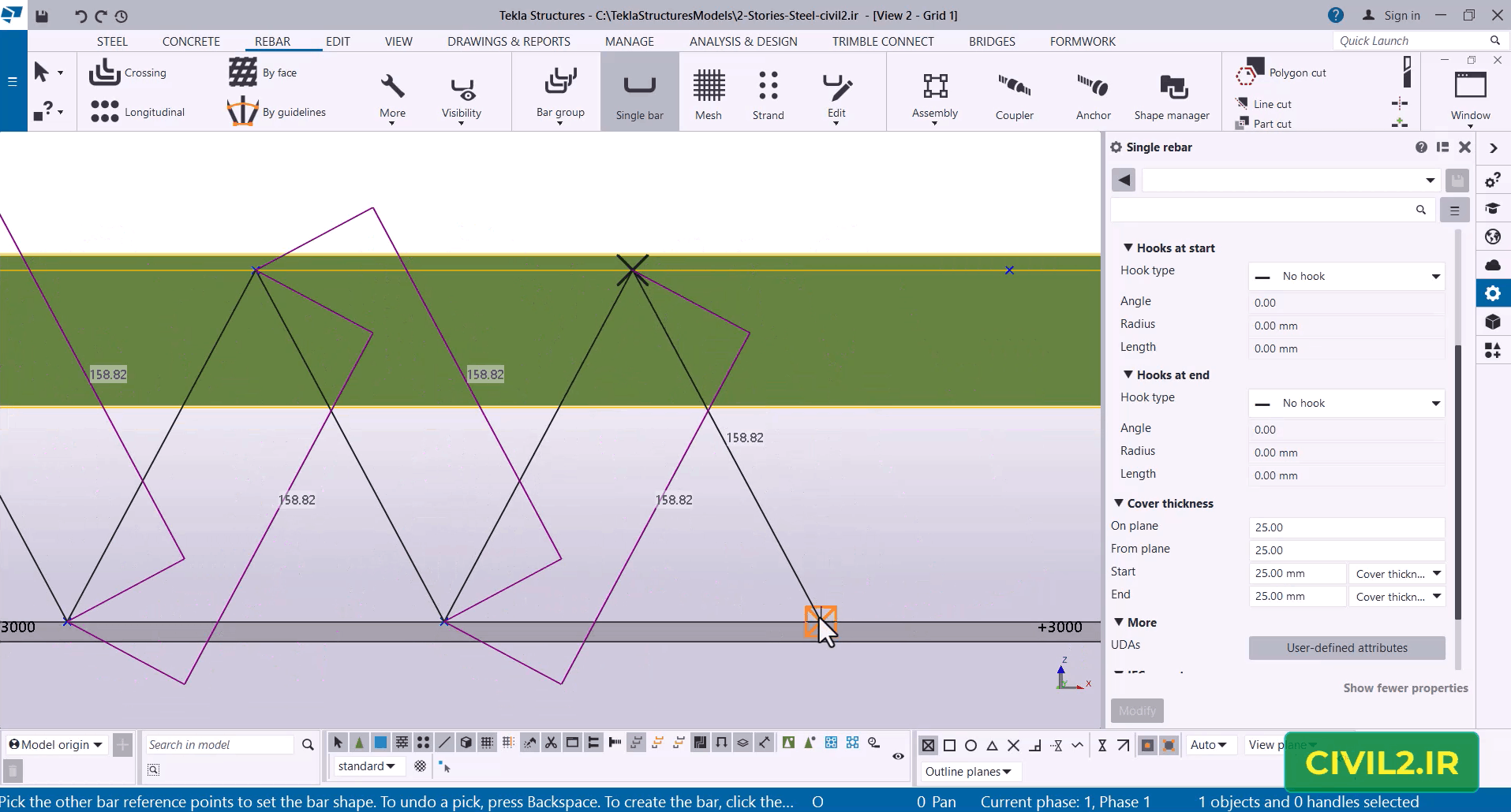Click the Modify button
Screen dimensions: 1511x812
[x=1137, y=710]
